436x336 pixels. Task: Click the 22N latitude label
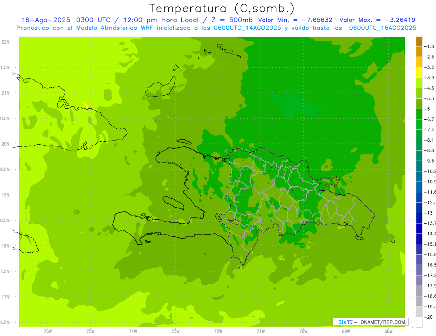tap(5, 42)
